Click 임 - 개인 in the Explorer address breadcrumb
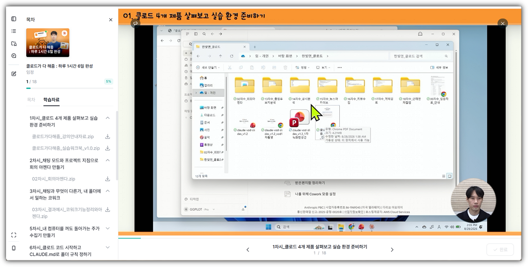 (262, 56)
